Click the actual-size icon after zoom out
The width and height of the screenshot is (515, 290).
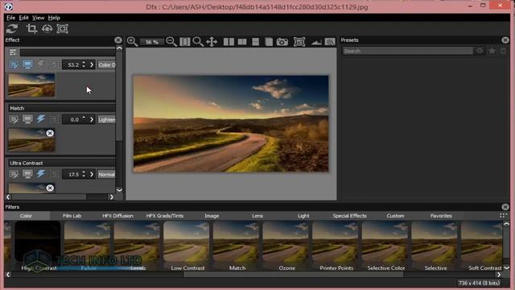[185, 42]
